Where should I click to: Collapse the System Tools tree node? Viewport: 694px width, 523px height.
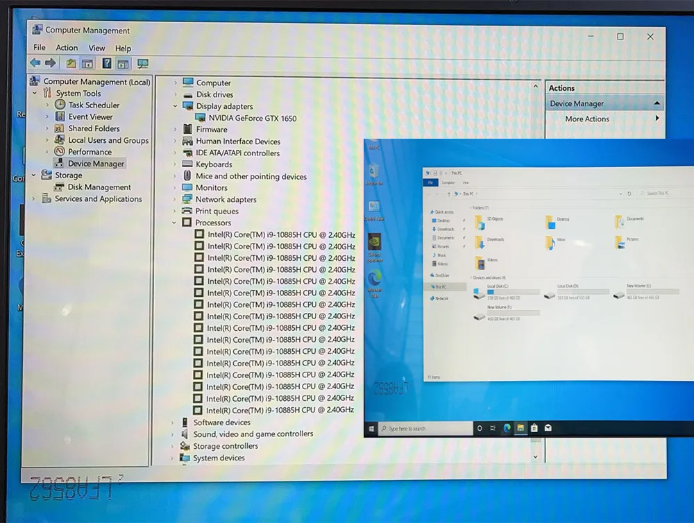point(35,93)
